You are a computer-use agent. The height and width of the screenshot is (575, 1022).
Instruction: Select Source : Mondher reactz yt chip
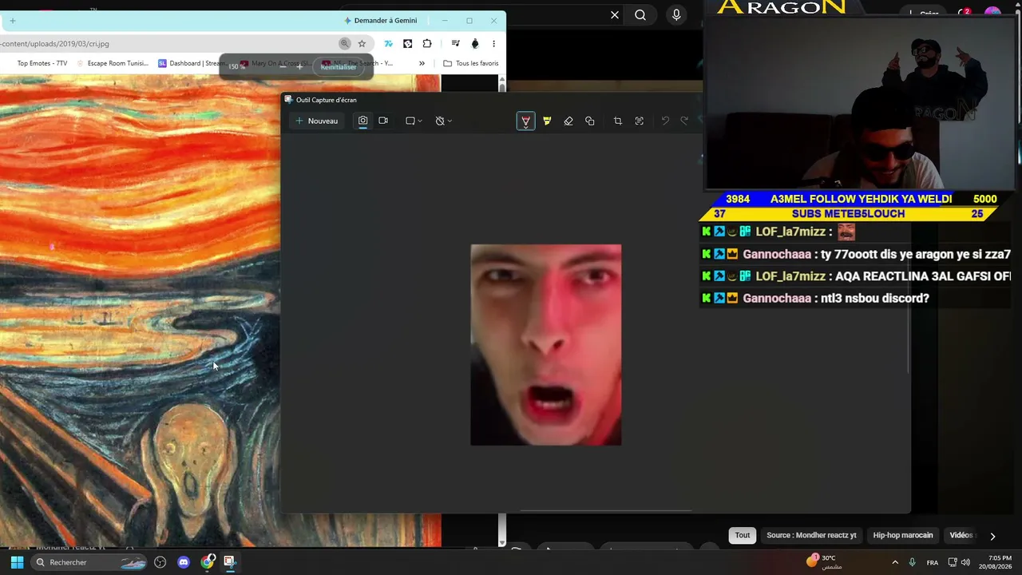pos(811,535)
